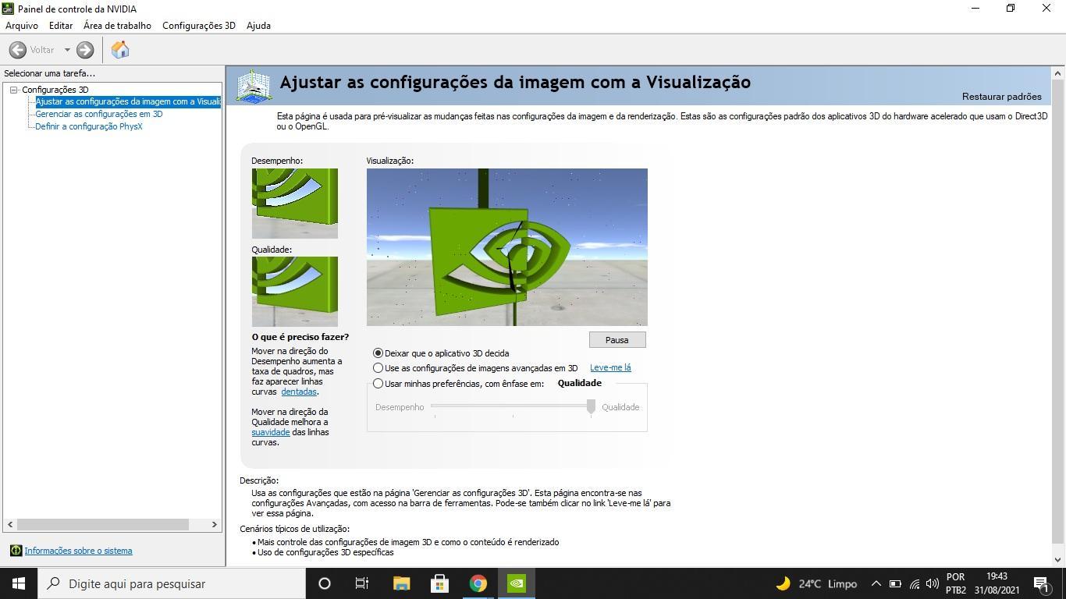1066x599 pixels.
Task: Click the main pane scroll up arrow
Action: pyautogui.click(x=1058, y=73)
